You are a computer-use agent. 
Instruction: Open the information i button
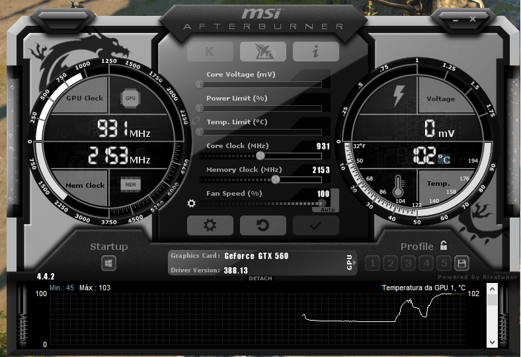coord(315,52)
